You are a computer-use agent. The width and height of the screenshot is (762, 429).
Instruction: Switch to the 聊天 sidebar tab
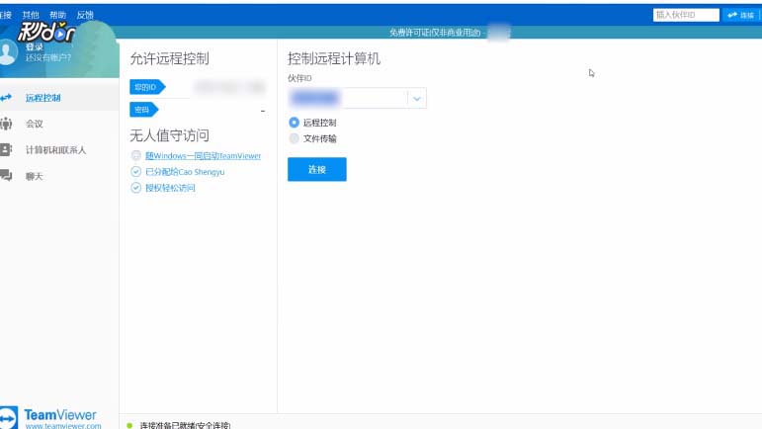coord(59,176)
